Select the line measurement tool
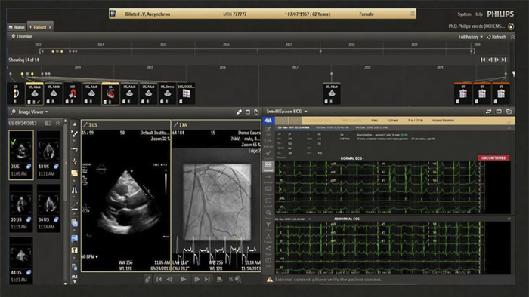Image resolution: width=529 pixels, height=297 pixels. [x=75, y=206]
